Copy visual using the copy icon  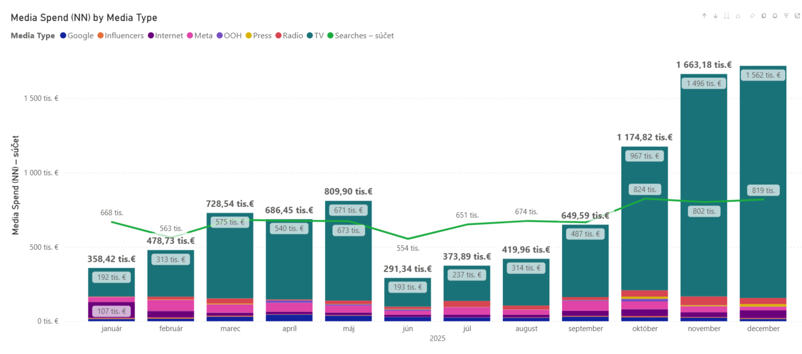tap(763, 16)
